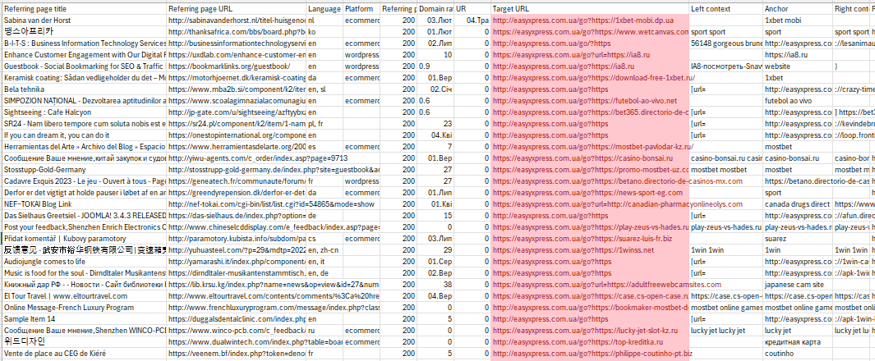The image size is (875, 361).
Task: Select target URL containing 1xbet-mobi.dp.ua
Action: tap(590, 21)
